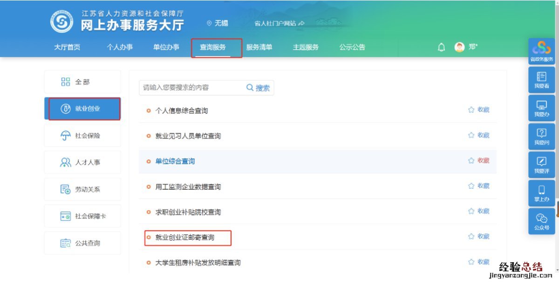This screenshot has width=559, height=284.
Task: Open the 服务清单 menu tab
Action: [259, 47]
